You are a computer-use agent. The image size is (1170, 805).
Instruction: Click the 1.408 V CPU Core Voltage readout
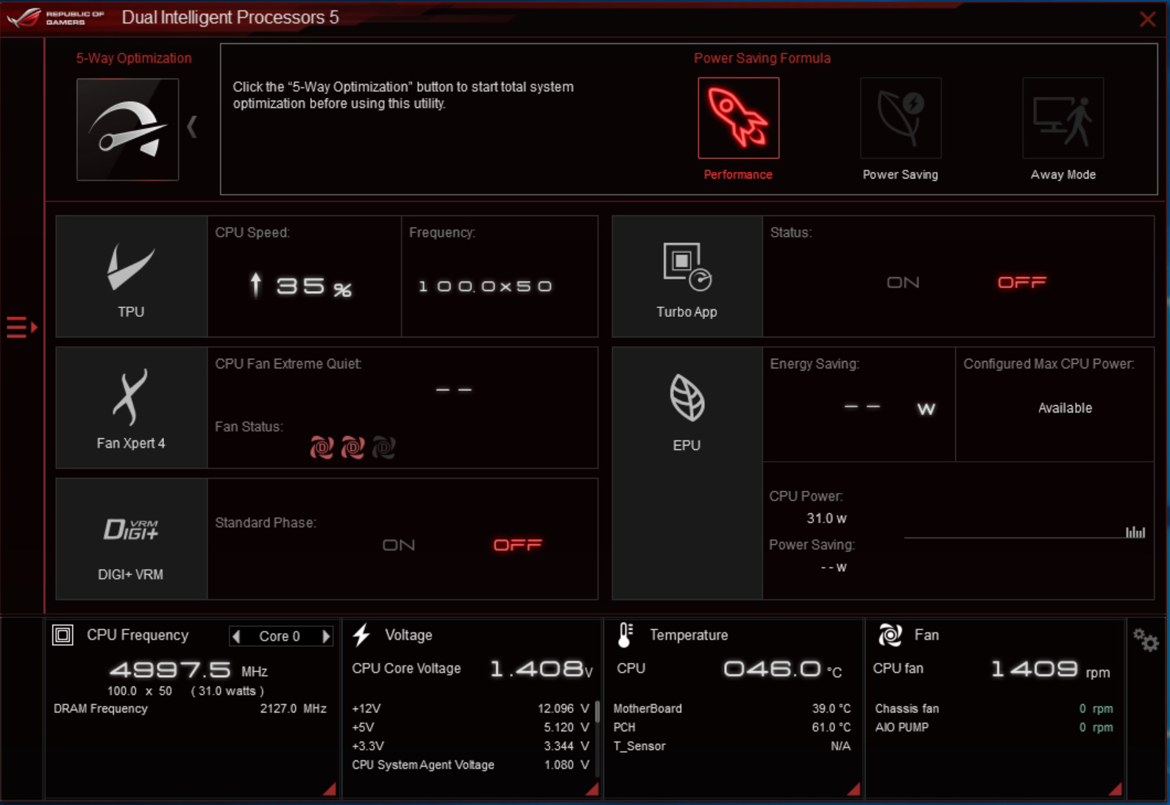(x=541, y=669)
